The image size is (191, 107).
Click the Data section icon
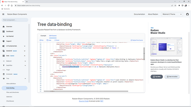(4, 56)
